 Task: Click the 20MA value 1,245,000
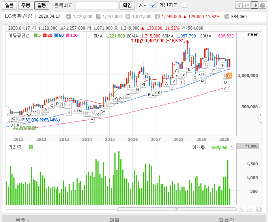pyautogui.click(x=151, y=36)
